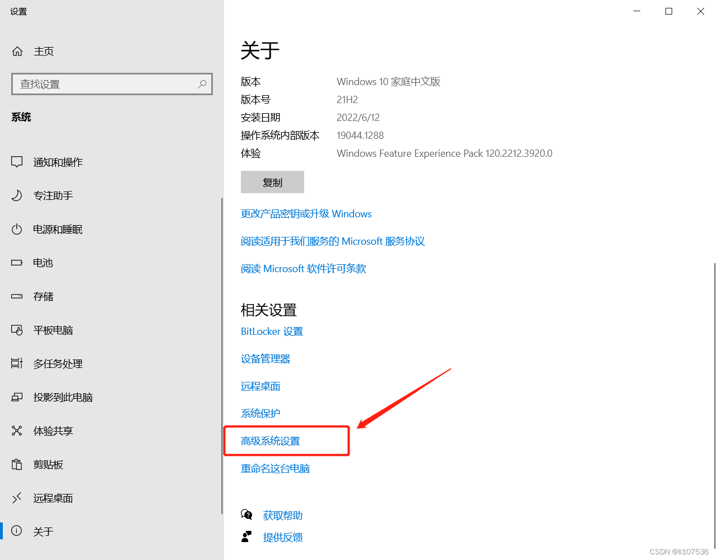Open 重命名这台电脑 link
717x560 pixels.
pyautogui.click(x=275, y=469)
